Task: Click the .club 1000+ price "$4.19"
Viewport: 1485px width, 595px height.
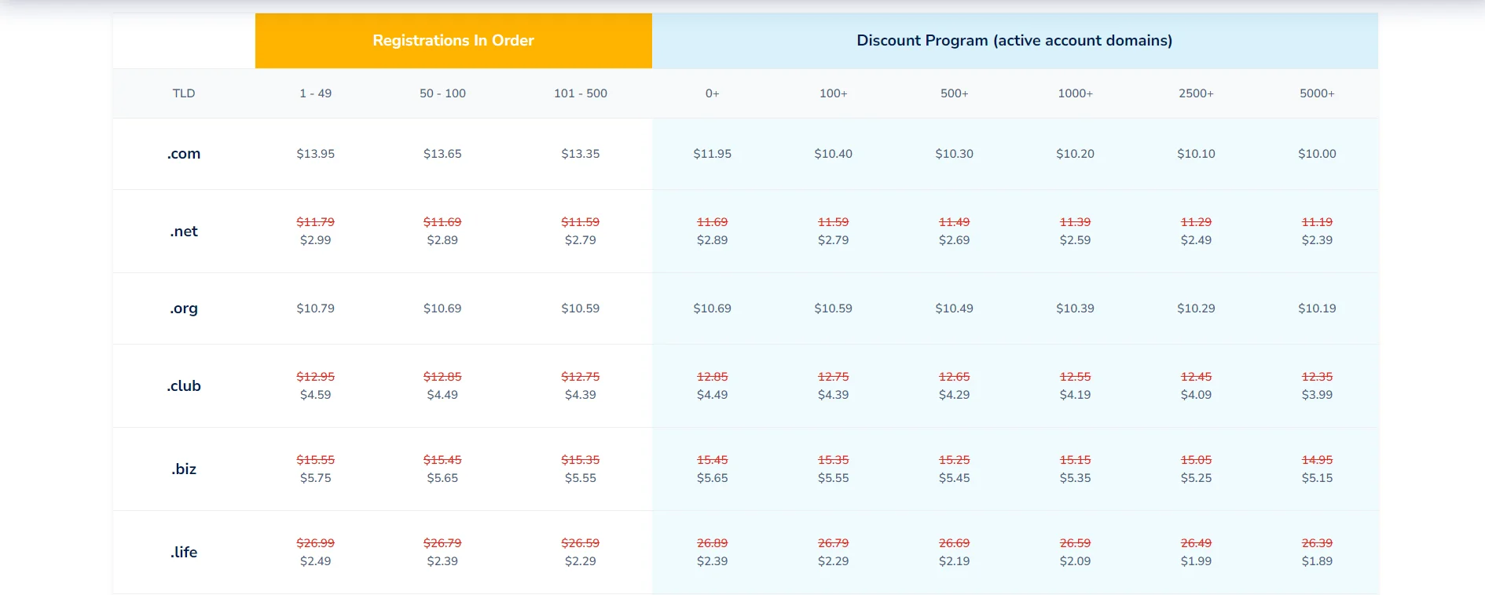Action: click(x=1076, y=395)
